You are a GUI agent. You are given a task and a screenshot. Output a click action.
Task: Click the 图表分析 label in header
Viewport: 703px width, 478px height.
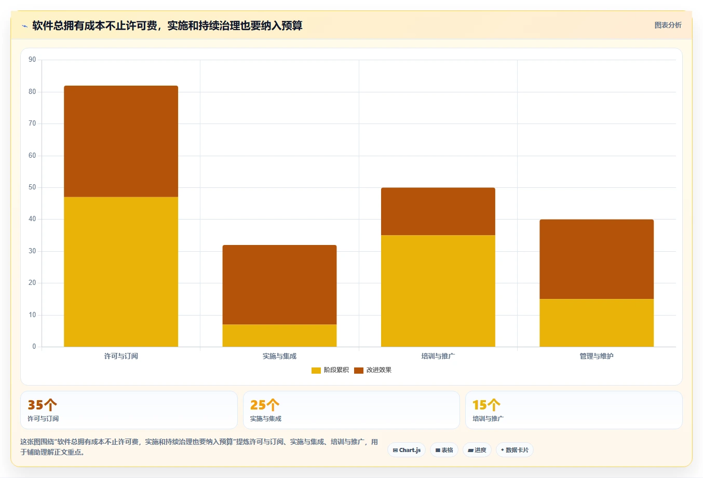pos(668,25)
